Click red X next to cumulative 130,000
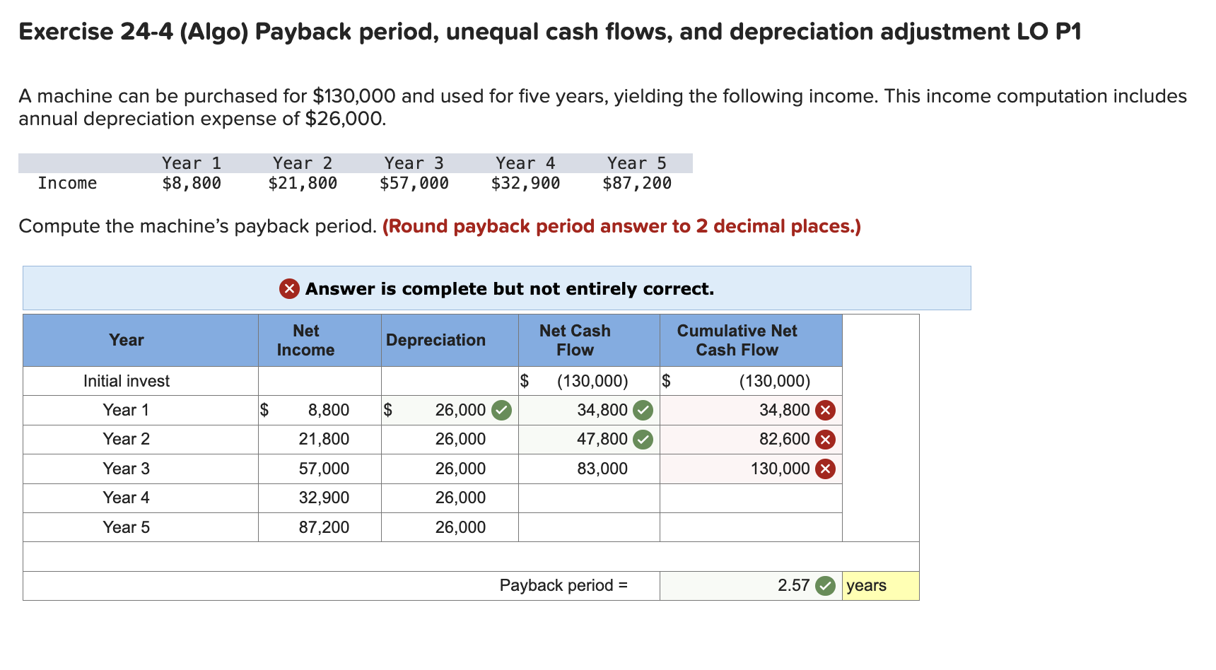The width and height of the screenshot is (1216, 670). click(x=825, y=469)
